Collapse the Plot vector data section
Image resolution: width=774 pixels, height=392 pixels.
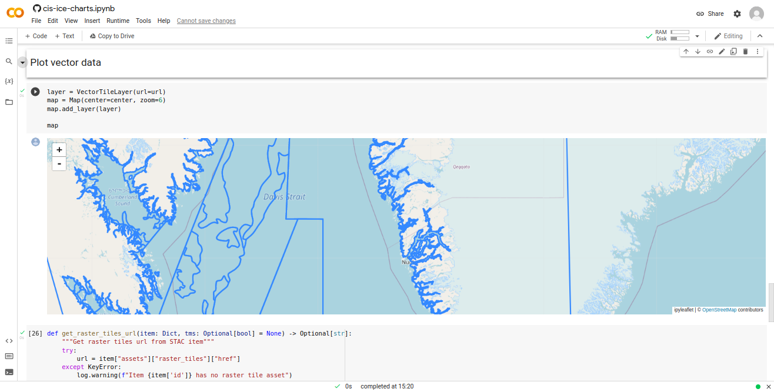click(x=22, y=62)
